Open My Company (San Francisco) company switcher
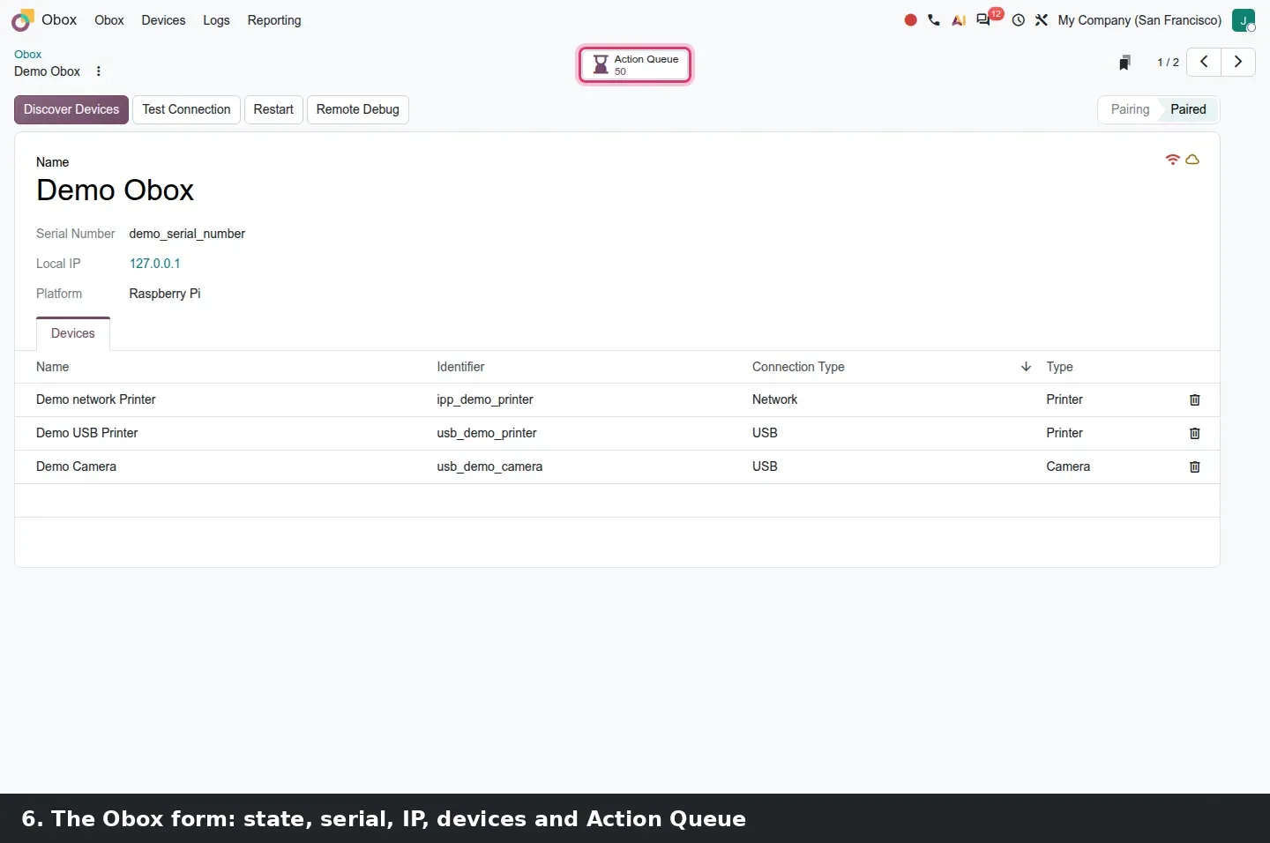Image resolution: width=1270 pixels, height=843 pixels. 1139,20
